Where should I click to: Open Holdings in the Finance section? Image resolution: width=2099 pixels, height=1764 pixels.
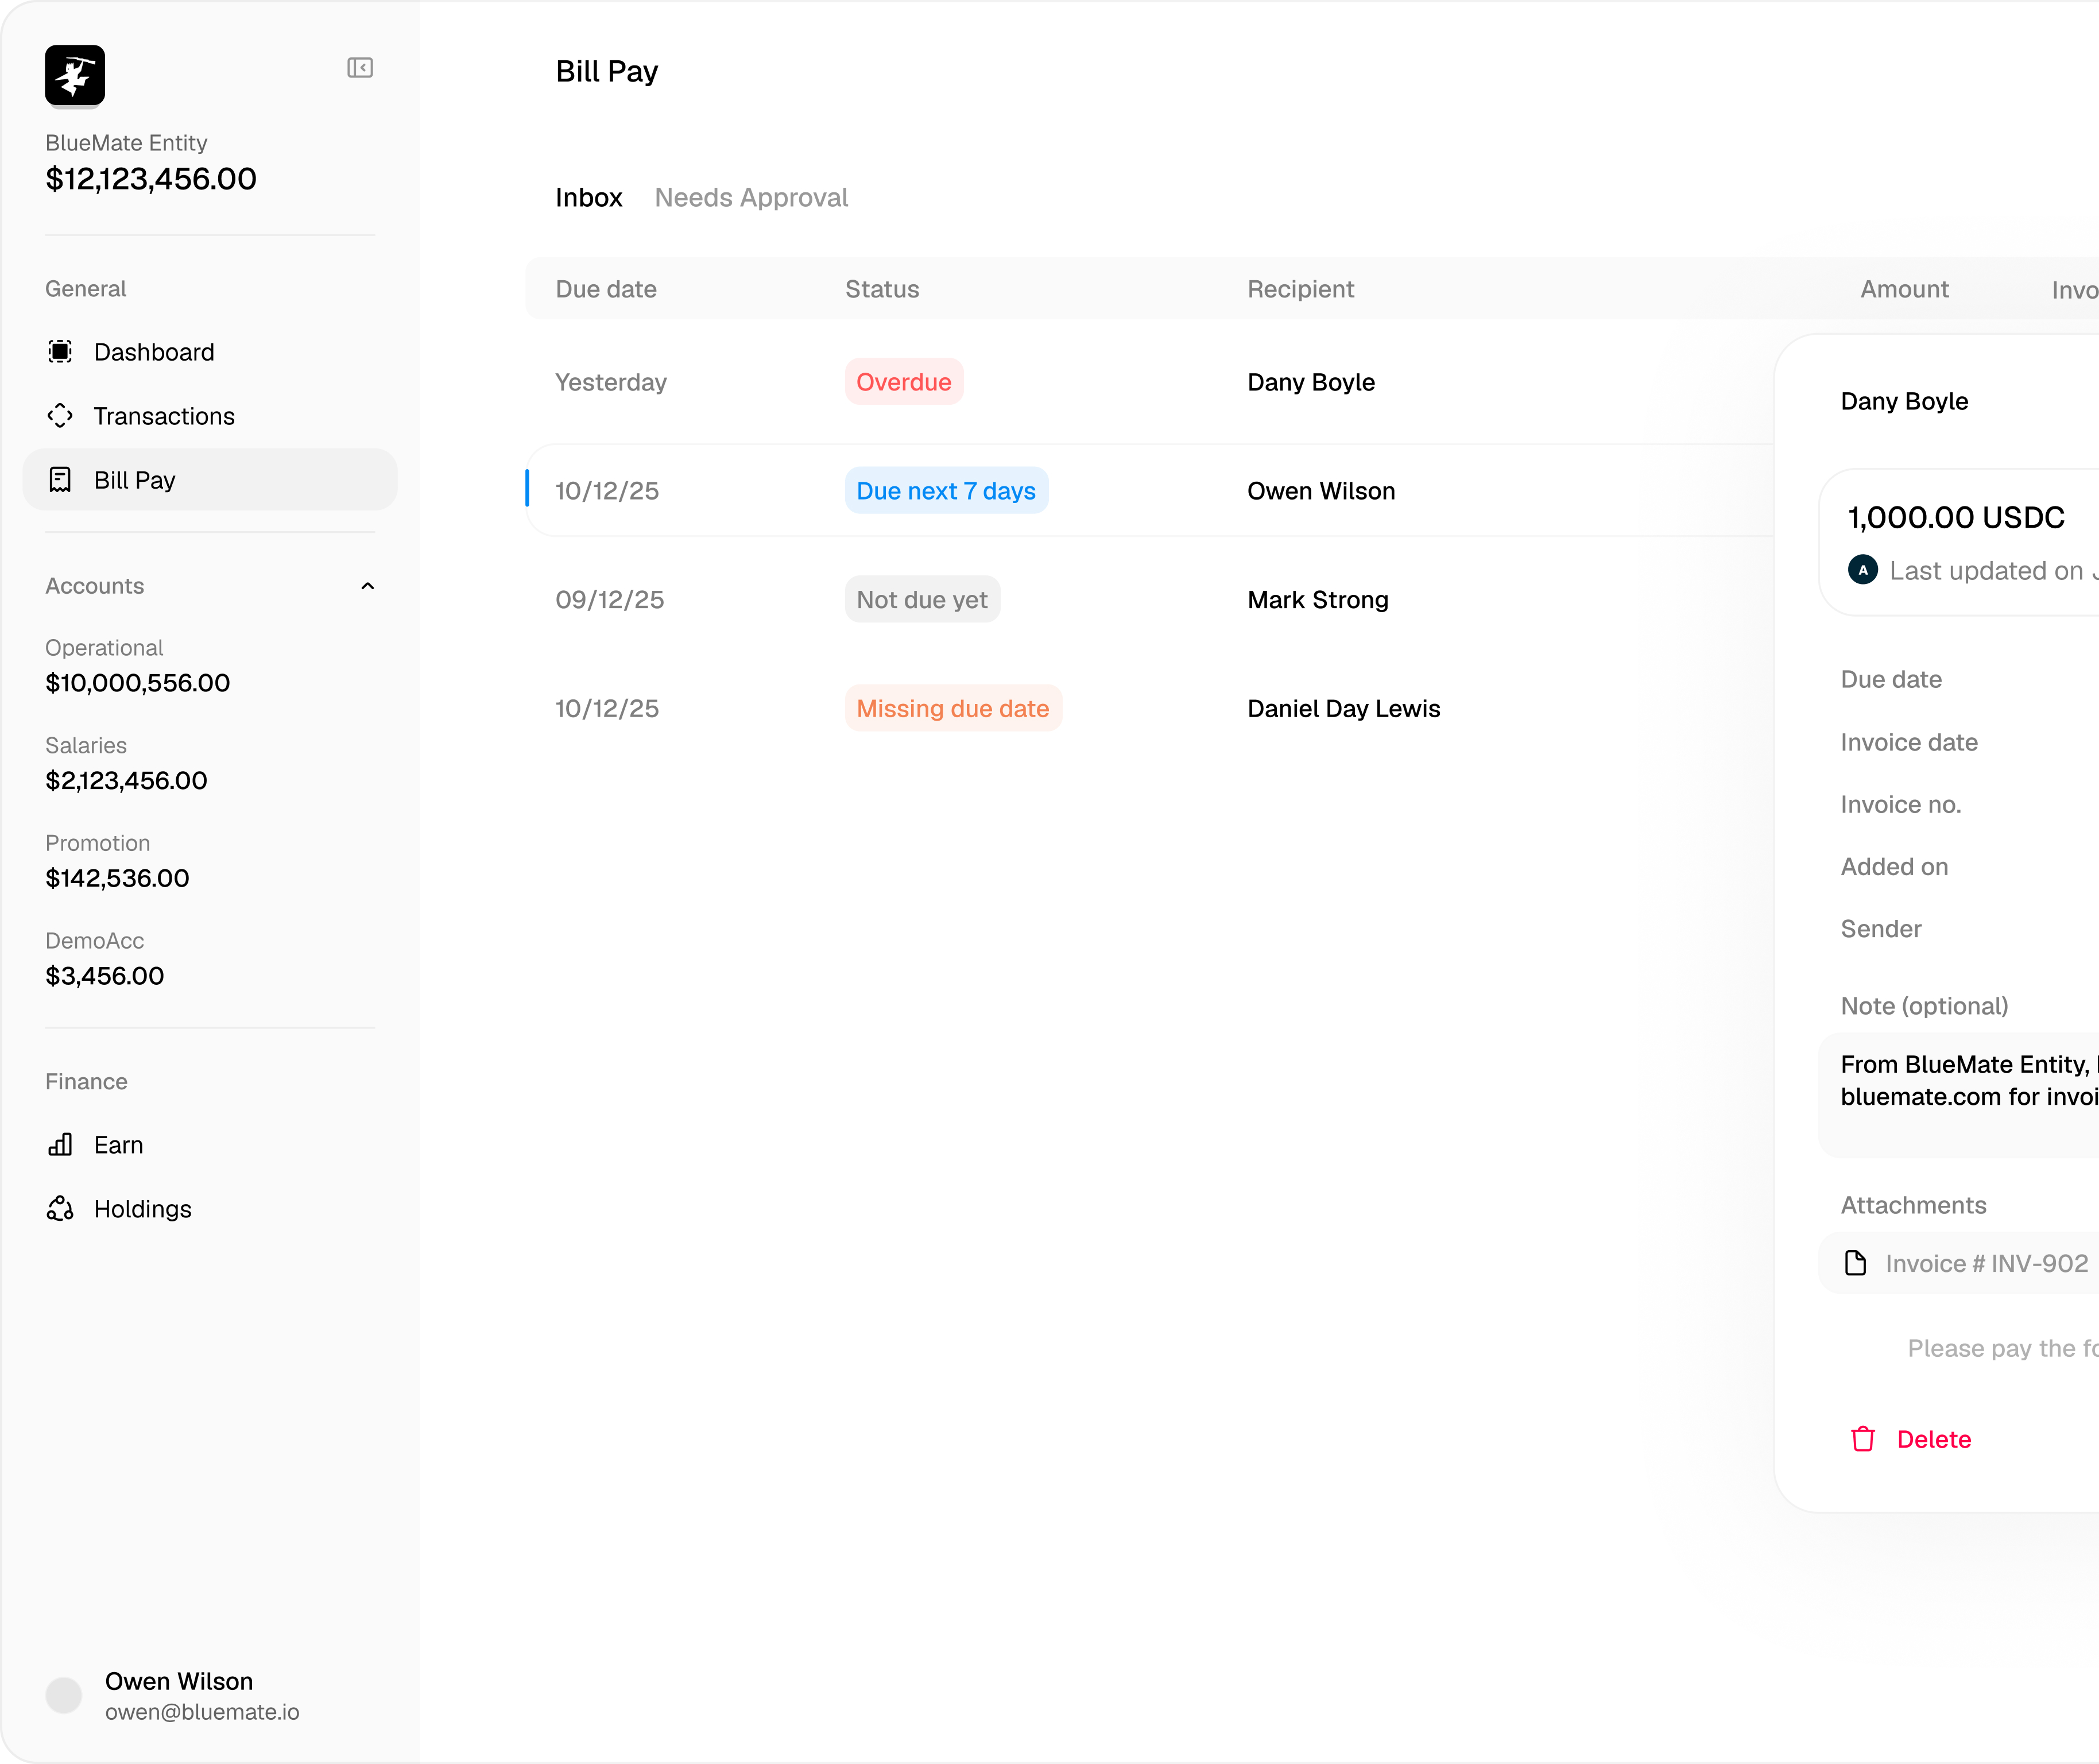142,1209
